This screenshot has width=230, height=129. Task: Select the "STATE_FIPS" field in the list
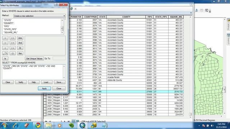coord(10,29)
